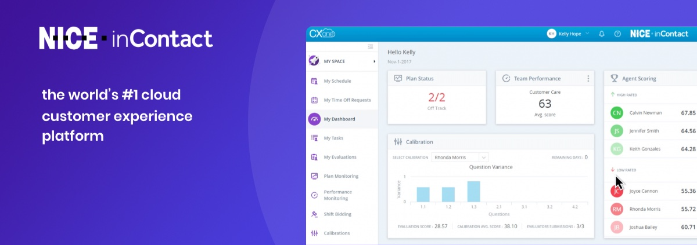Click the My Schedule calendar icon
Screen dimensions: 697x245
314,81
